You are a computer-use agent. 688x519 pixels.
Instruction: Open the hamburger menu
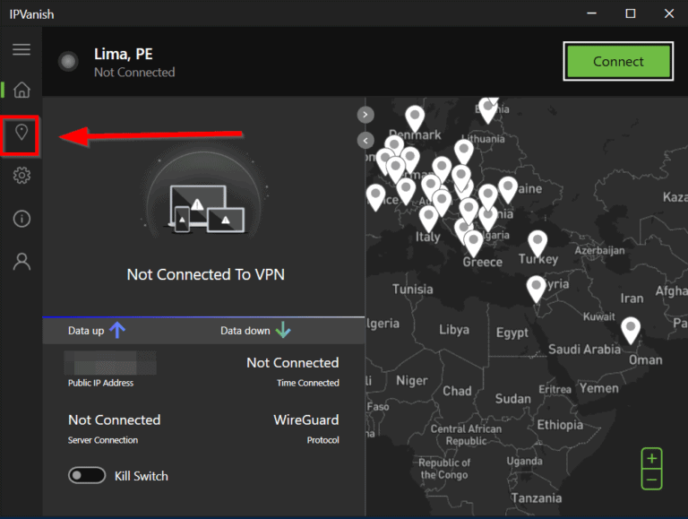tap(21, 49)
